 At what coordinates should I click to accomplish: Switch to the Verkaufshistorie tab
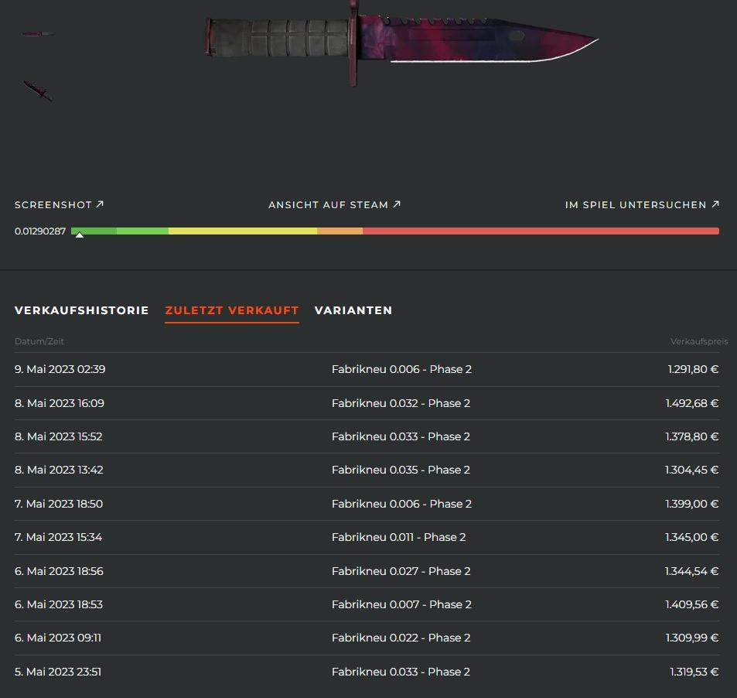tap(82, 310)
